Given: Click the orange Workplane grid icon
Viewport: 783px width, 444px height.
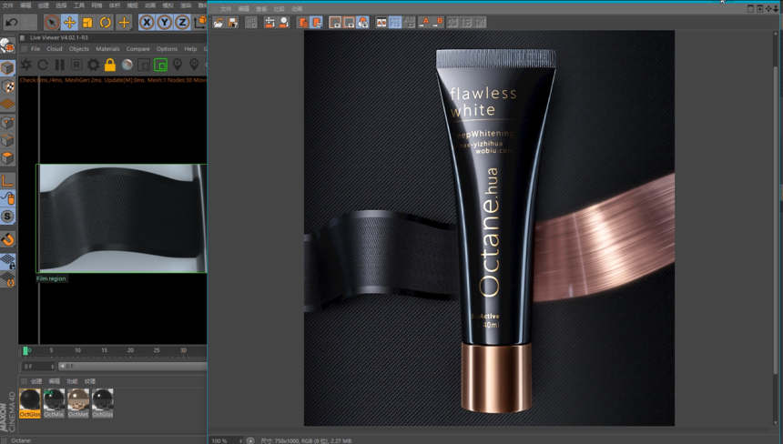Looking at the screenshot, I should (7, 104).
